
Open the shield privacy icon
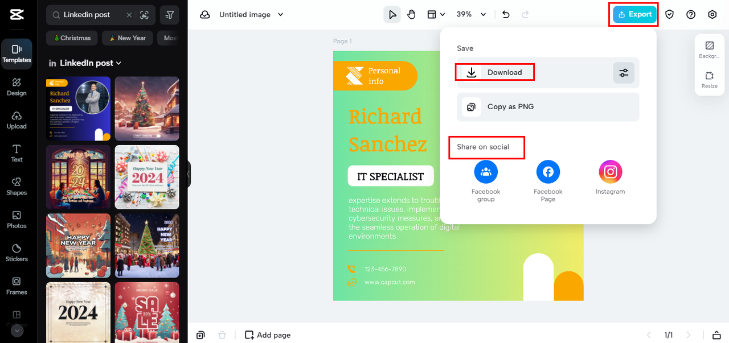point(670,15)
